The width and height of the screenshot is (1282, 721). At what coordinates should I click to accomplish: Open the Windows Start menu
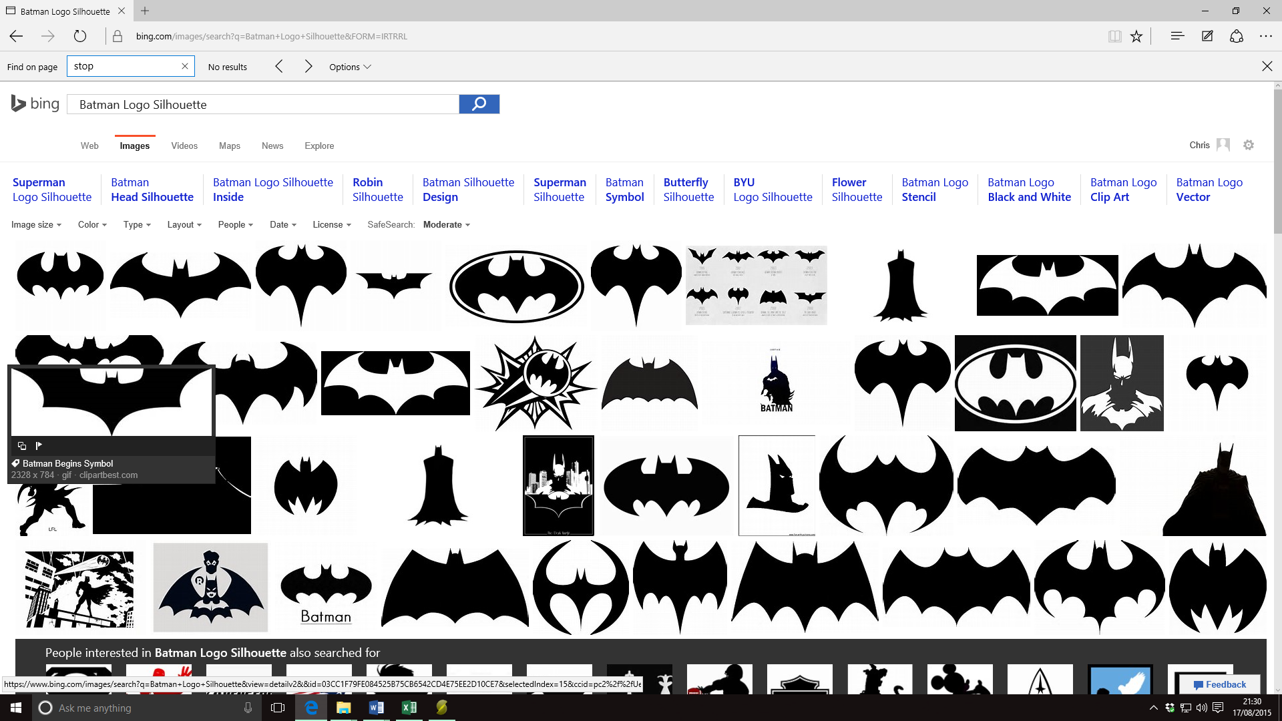(16, 708)
